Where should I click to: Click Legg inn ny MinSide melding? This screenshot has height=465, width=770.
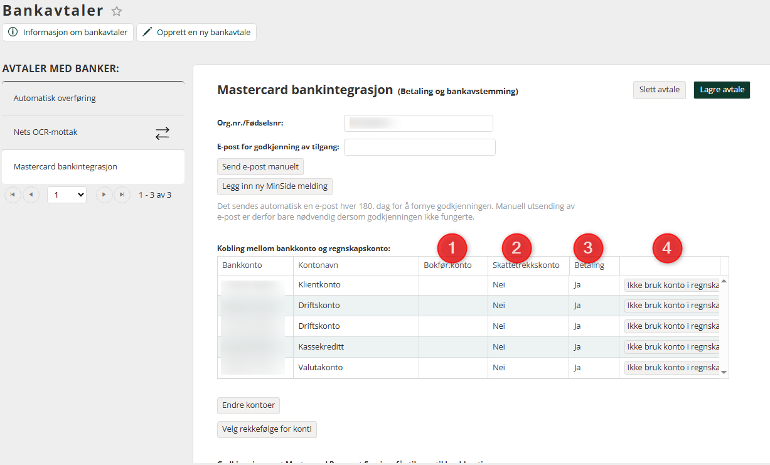[x=274, y=186]
